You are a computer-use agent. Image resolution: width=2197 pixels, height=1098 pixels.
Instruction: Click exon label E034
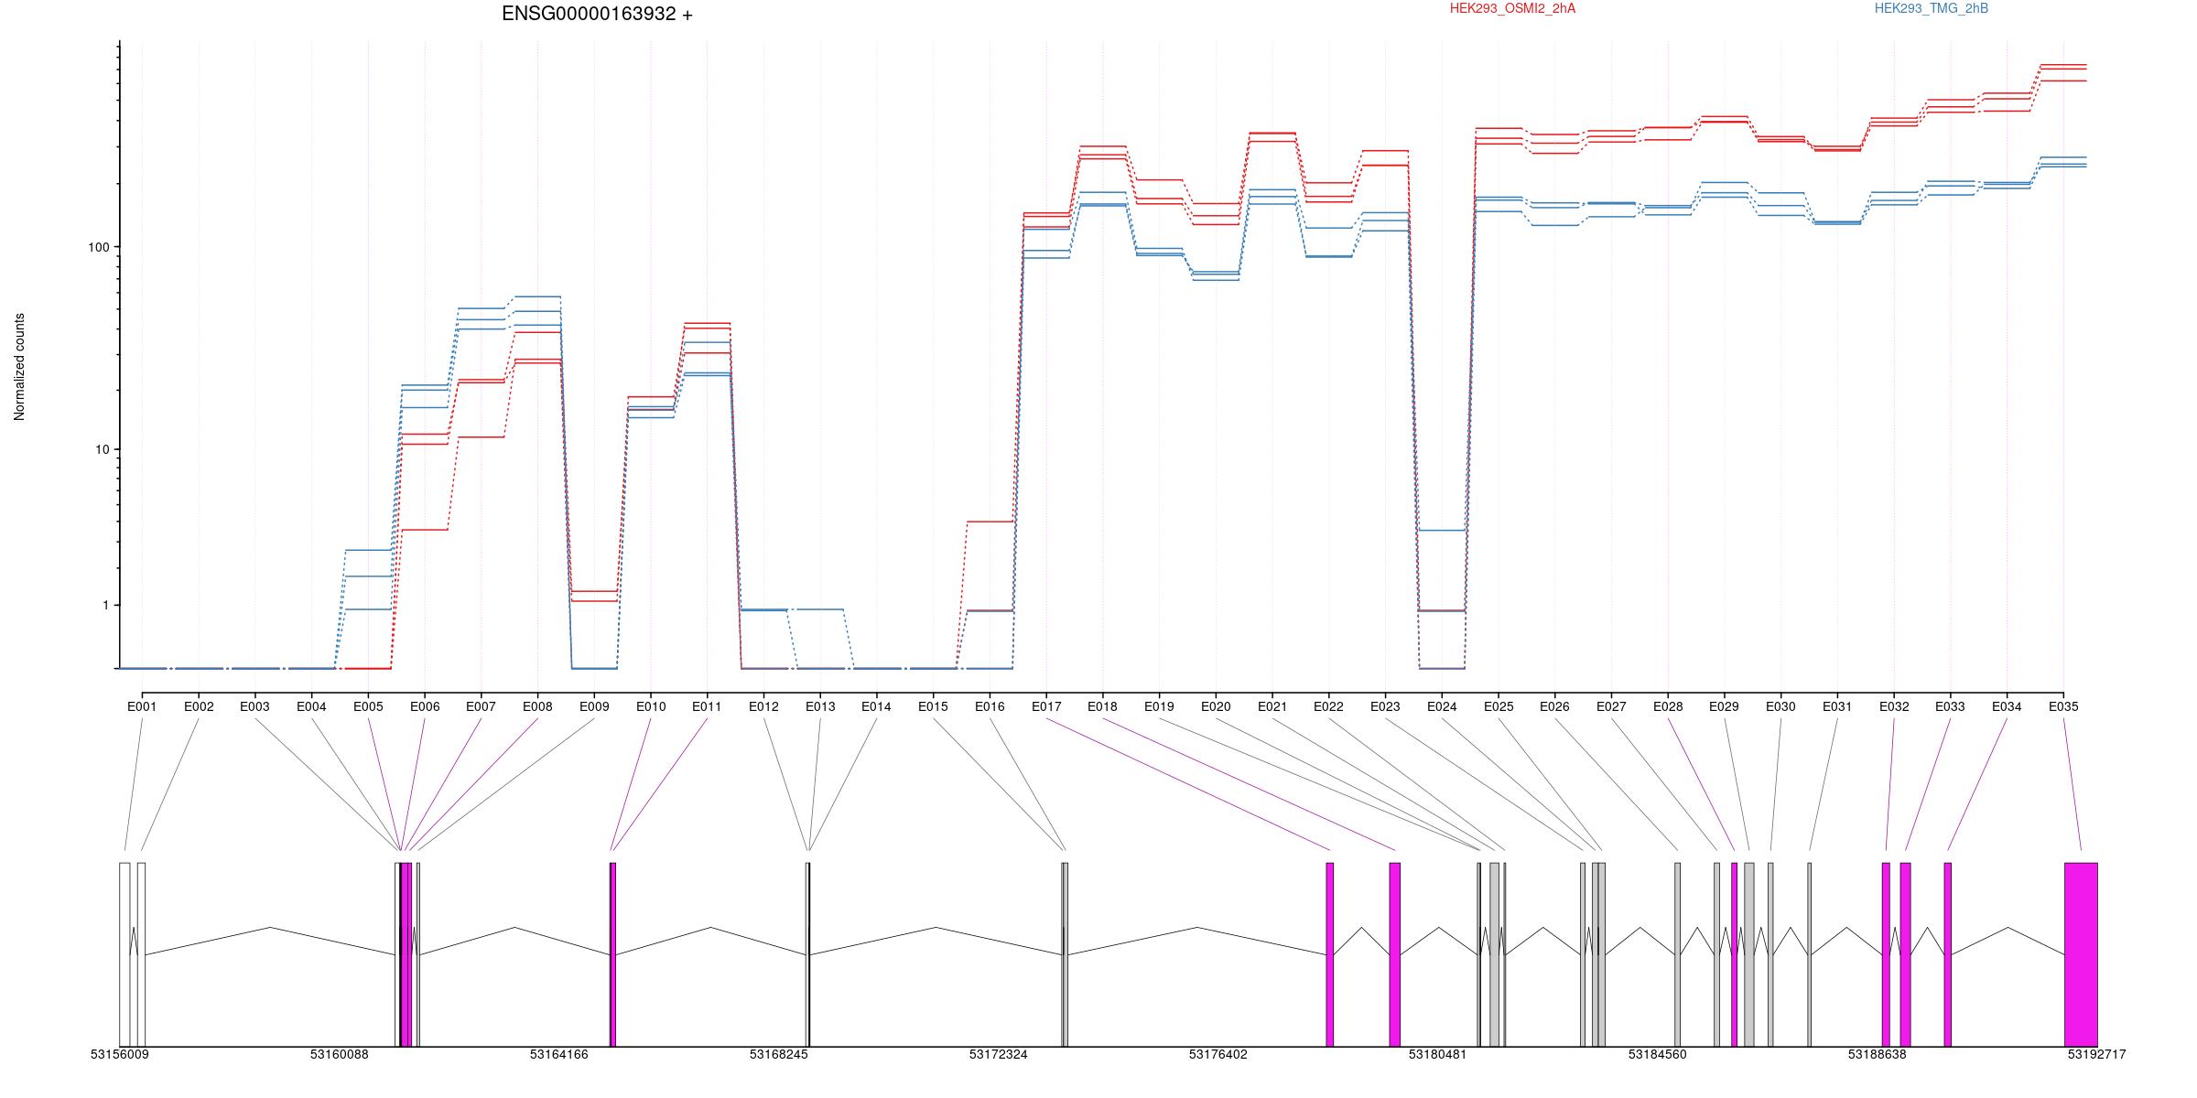2007,706
